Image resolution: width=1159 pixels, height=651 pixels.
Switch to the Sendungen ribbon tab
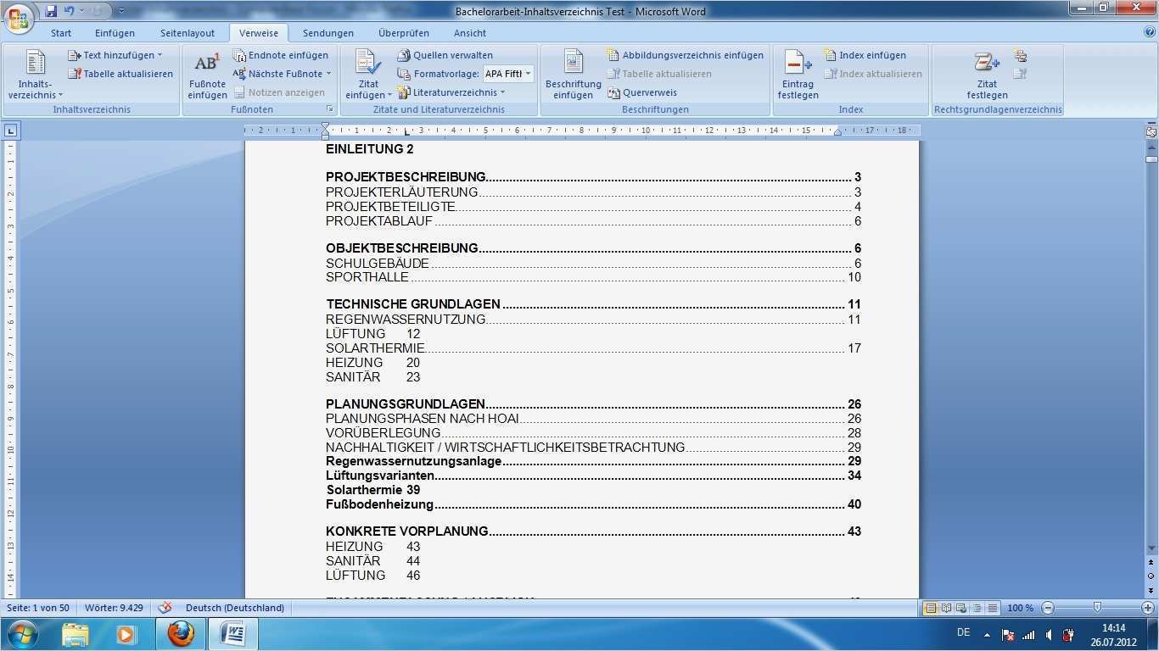328,32
